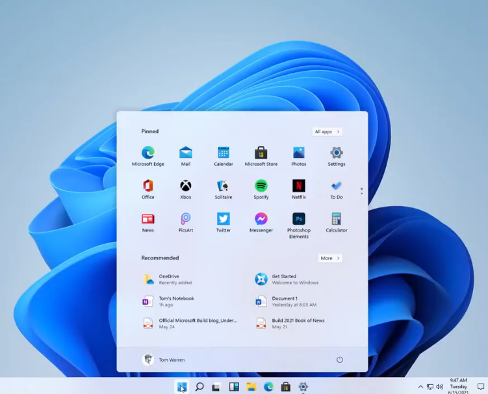The image size is (488, 394).
Task: Click the pinned apps page dots indicator
Action: (361, 191)
